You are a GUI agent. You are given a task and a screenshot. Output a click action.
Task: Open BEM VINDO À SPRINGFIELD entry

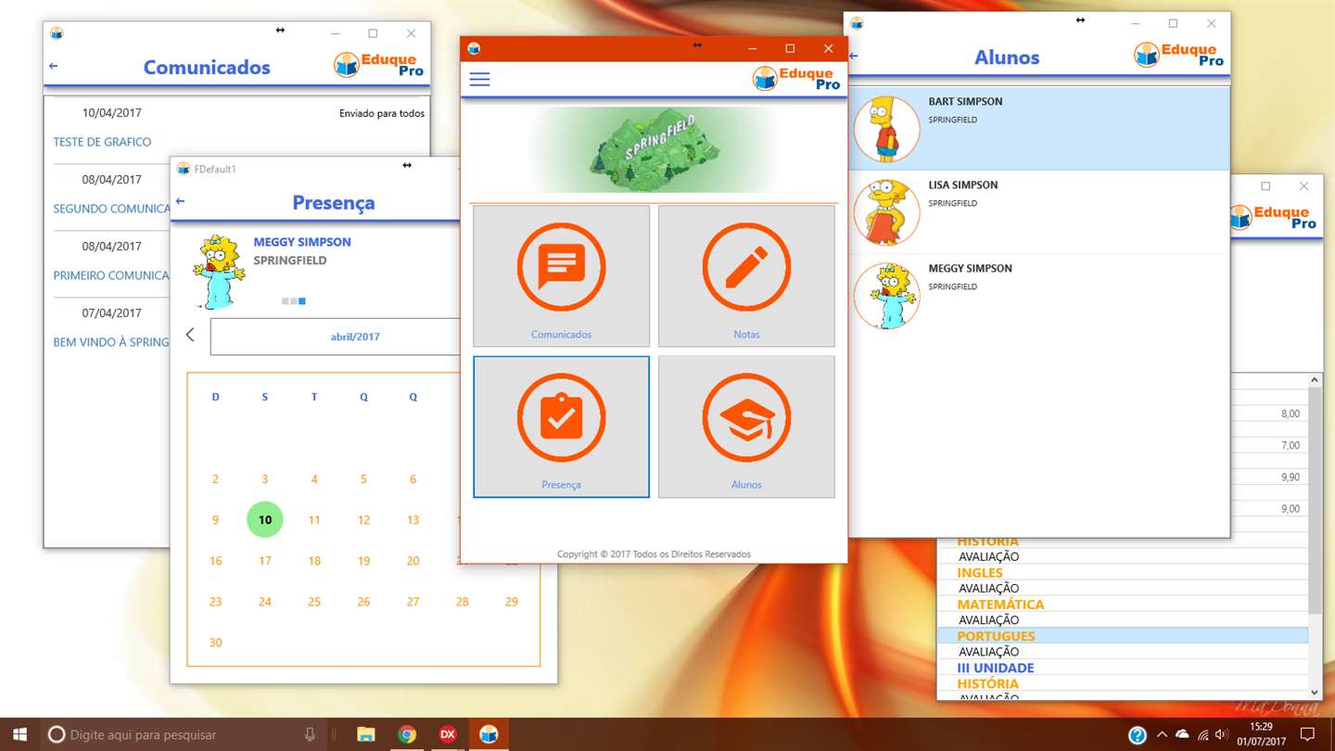pos(111,342)
